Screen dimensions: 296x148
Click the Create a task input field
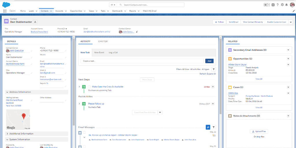142,61
